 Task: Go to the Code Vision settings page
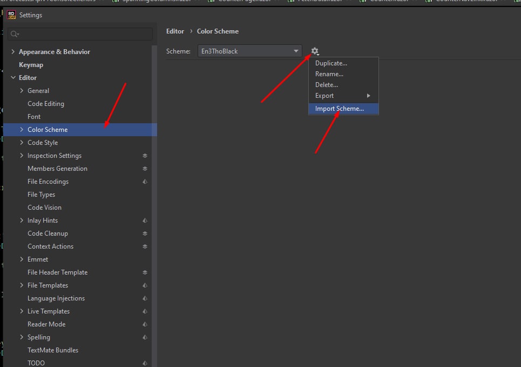(44, 208)
